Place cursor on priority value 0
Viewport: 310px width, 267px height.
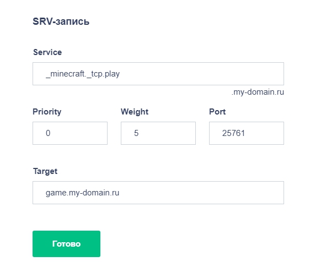(48, 133)
